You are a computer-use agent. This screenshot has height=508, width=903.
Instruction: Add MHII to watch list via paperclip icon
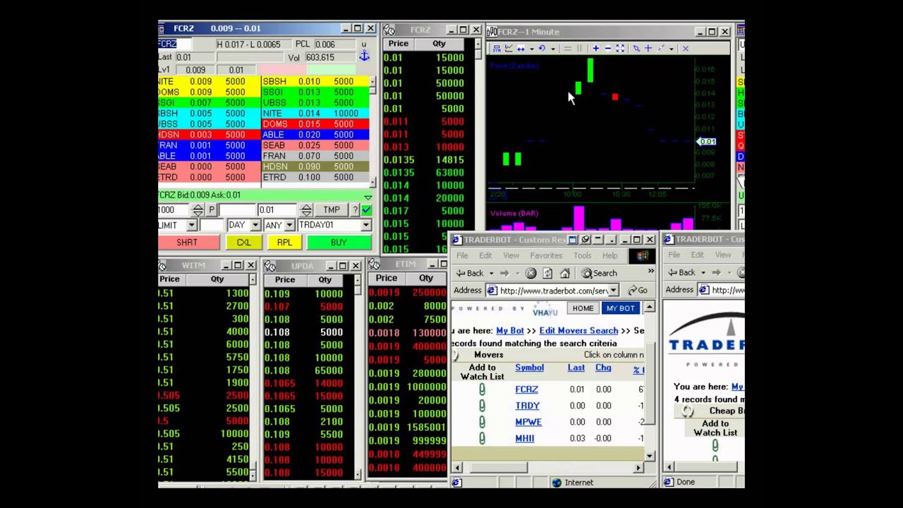(482, 438)
